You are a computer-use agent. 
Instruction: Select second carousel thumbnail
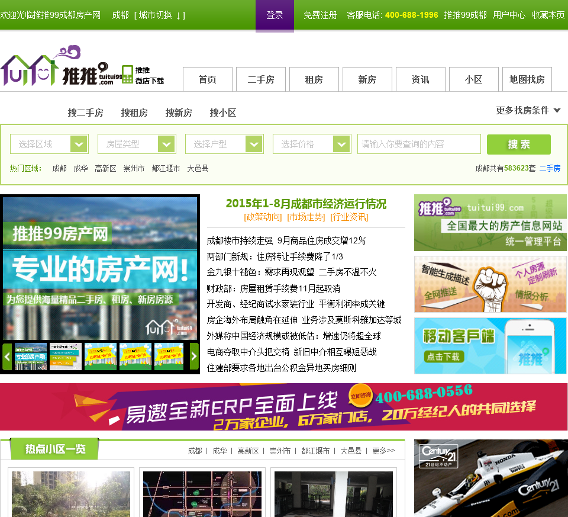[x=66, y=357]
